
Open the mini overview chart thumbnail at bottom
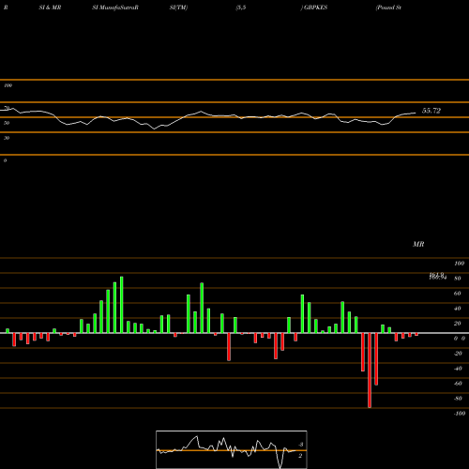point(232,449)
